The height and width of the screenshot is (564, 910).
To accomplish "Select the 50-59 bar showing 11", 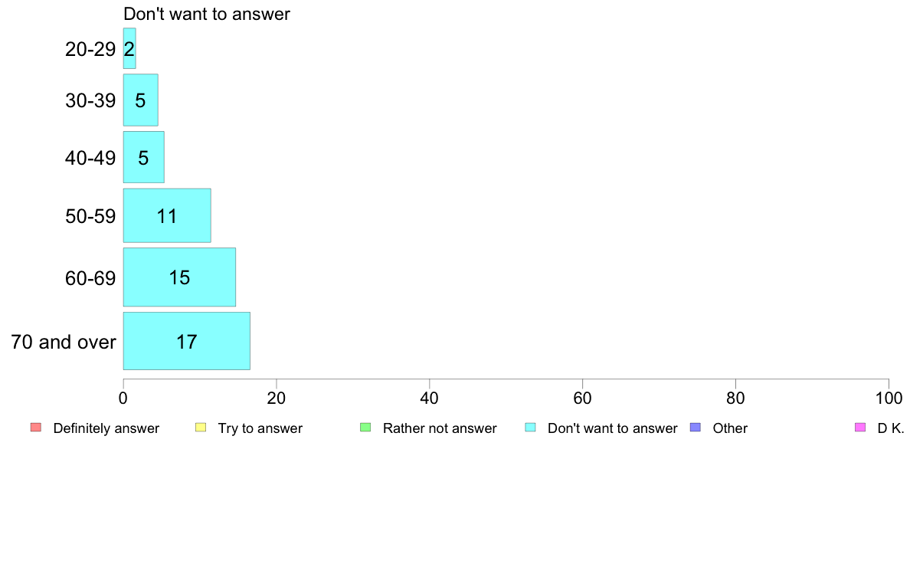I will [x=166, y=215].
